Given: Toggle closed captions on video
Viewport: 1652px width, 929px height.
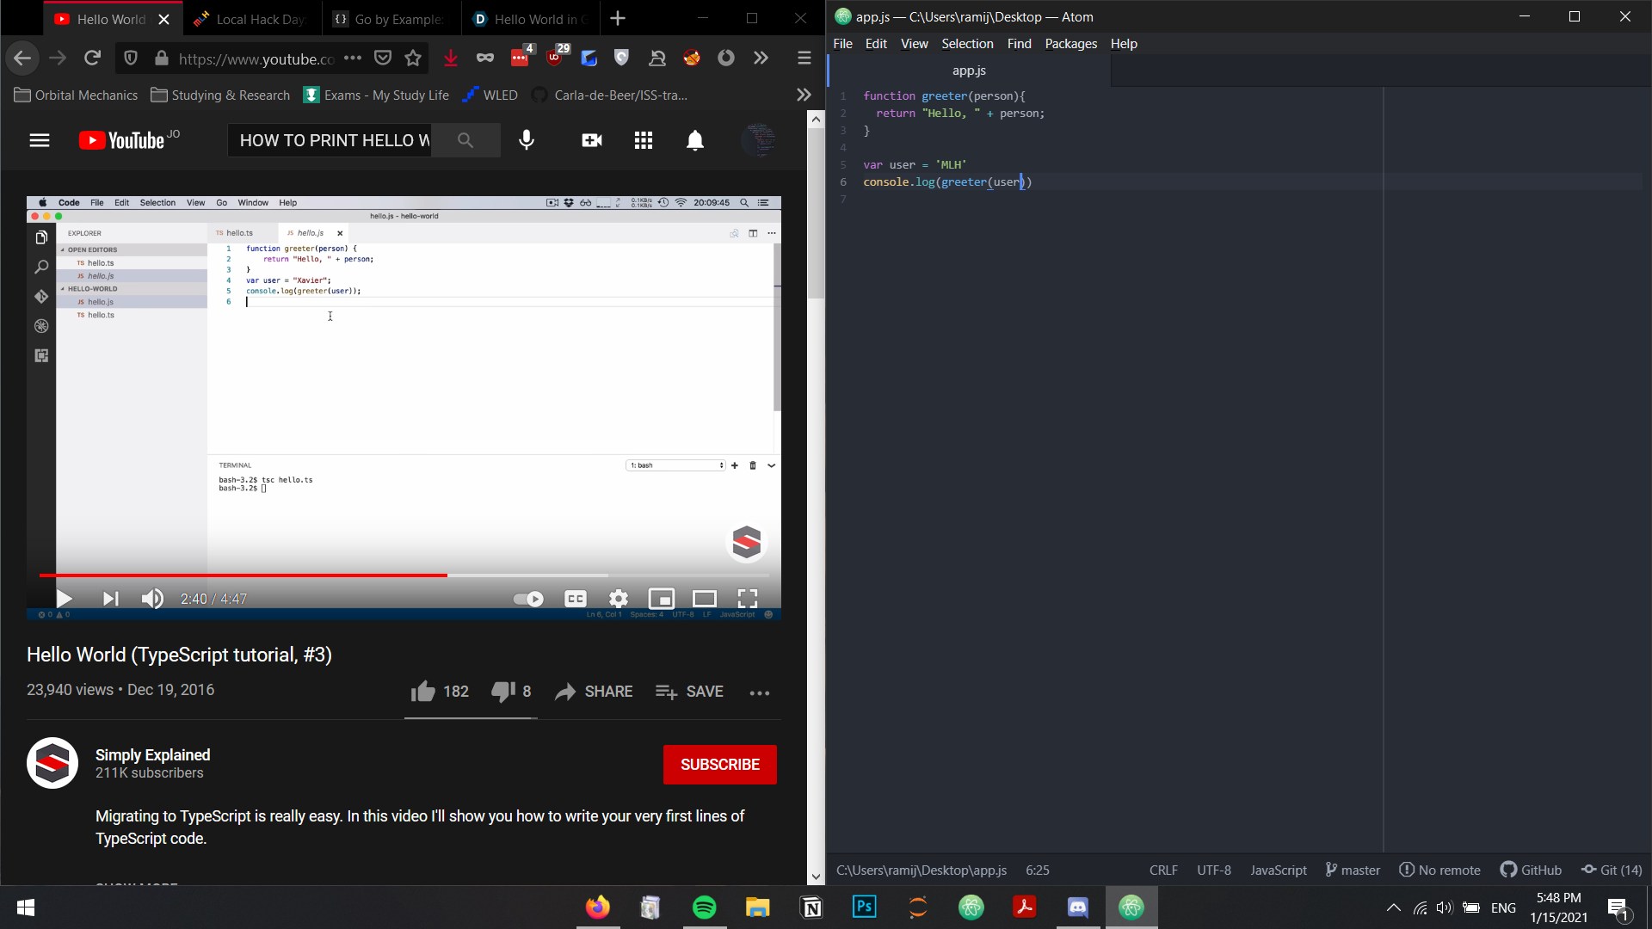Looking at the screenshot, I should tap(575, 599).
